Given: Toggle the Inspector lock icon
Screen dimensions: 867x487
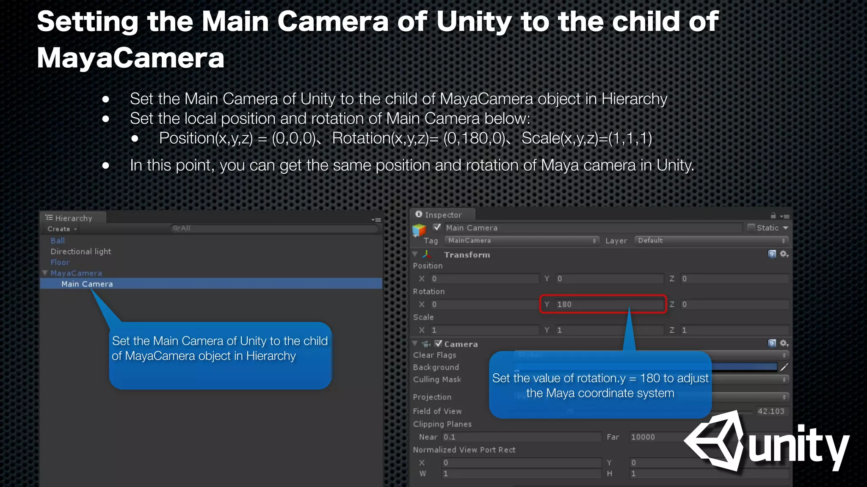Looking at the screenshot, I should (x=773, y=216).
